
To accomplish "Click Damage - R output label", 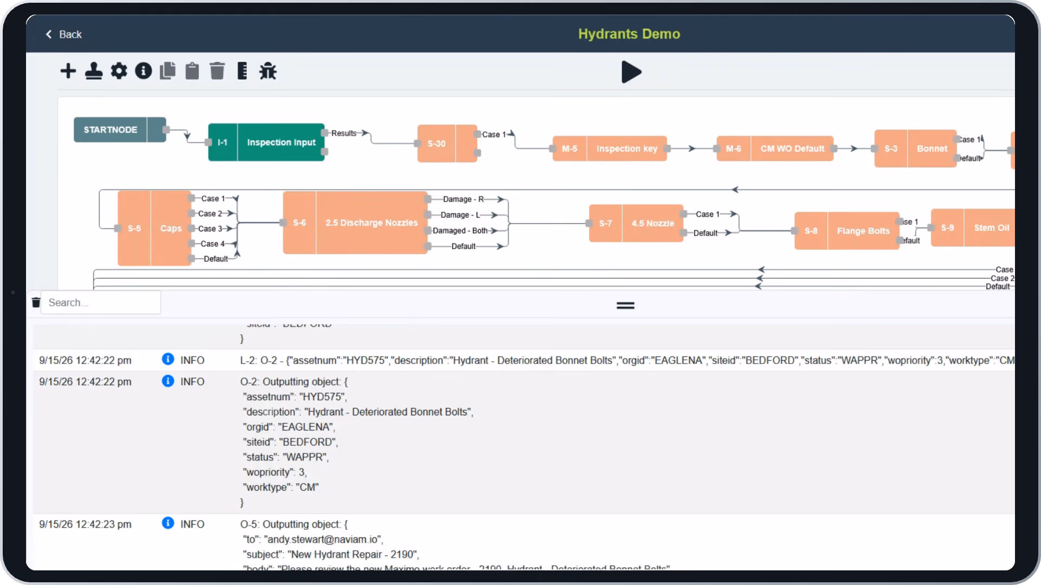I will tap(463, 199).
